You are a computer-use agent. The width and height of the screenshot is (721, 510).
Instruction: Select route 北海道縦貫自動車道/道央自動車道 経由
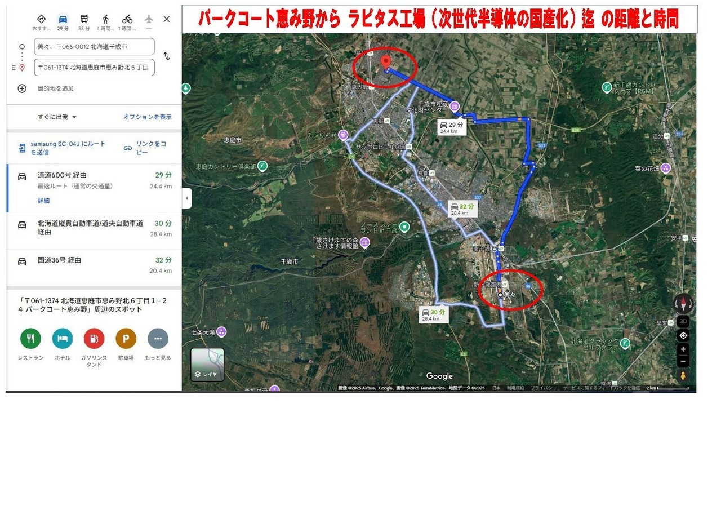coord(94,230)
